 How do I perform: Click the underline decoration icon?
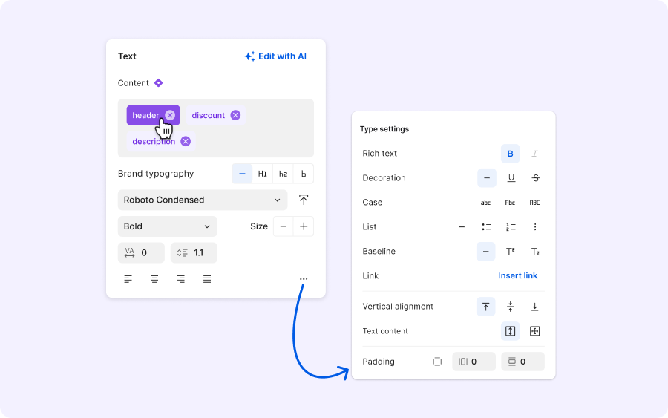click(511, 178)
